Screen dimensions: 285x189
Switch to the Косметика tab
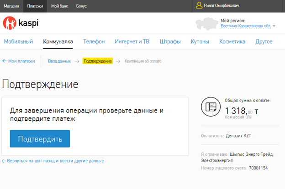click(232, 41)
